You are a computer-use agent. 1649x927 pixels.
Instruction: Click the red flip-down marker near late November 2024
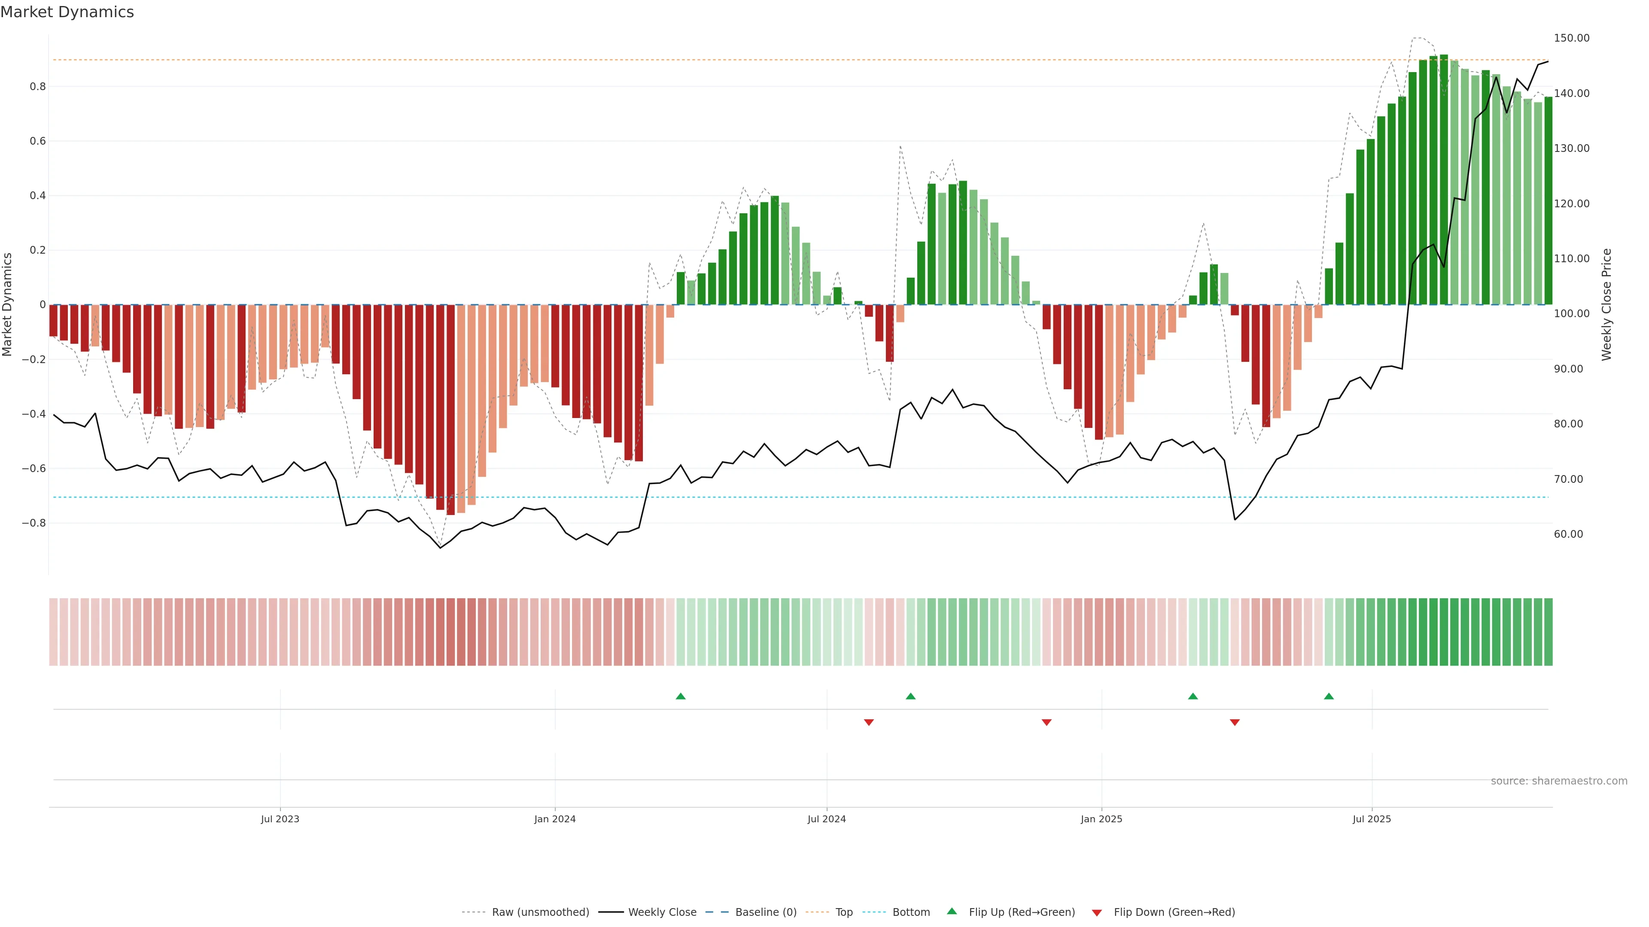(x=1047, y=722)
